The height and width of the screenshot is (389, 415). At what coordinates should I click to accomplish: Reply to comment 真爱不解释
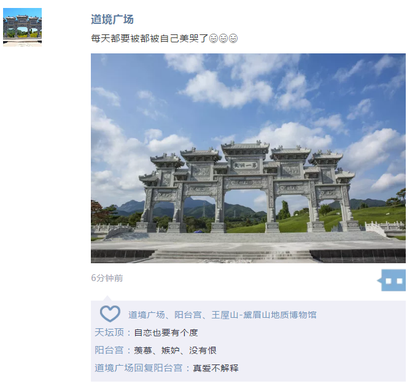click(215, 368)
